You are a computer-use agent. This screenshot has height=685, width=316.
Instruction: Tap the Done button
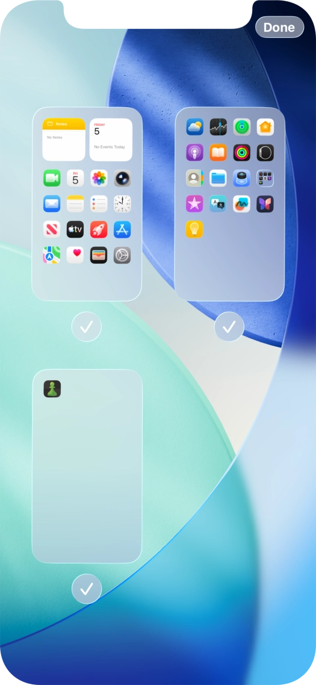click(279, 27)
